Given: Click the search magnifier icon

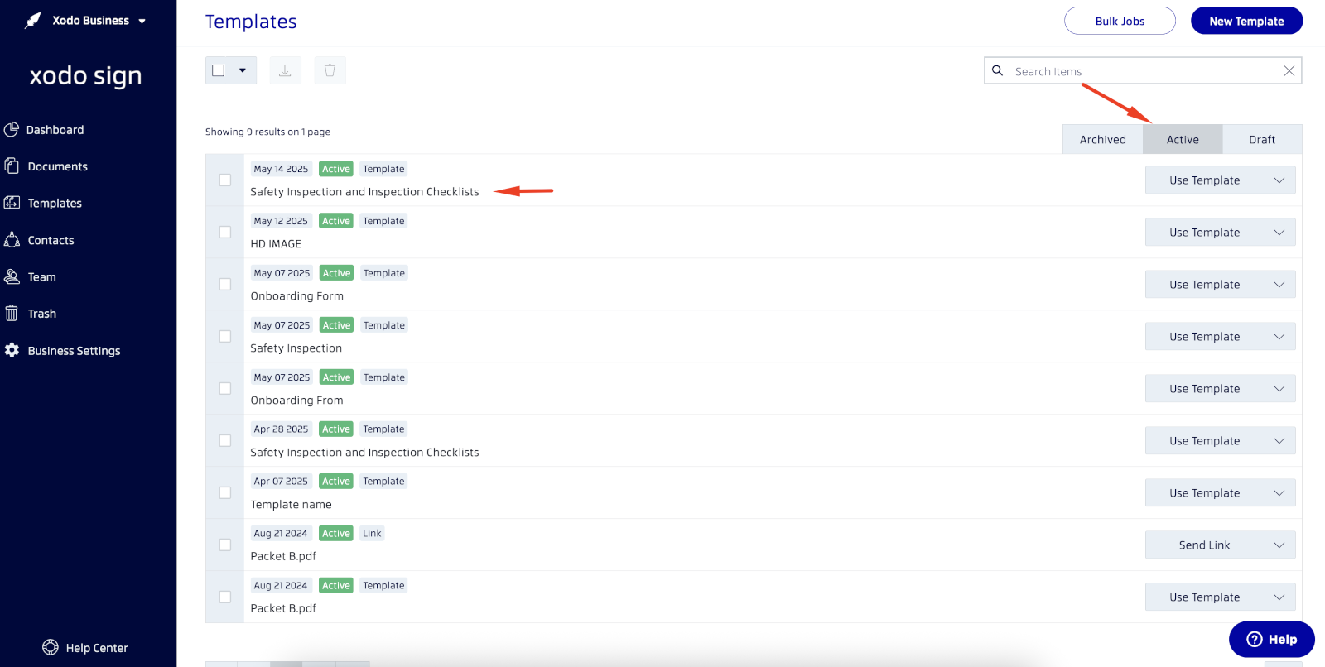Looking at the screenshot, I should pos(998,70).
